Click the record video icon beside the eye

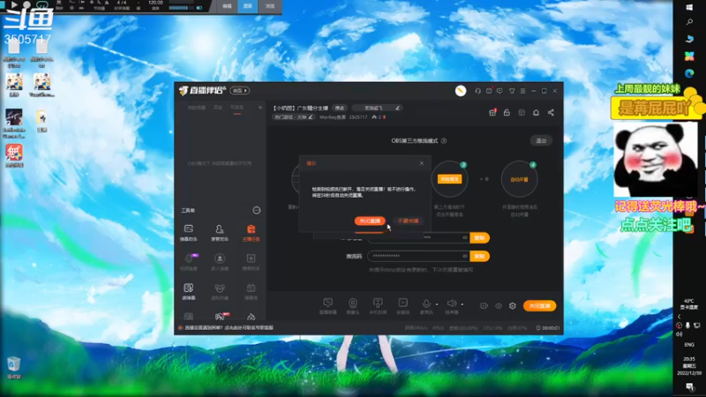[484, 305]
